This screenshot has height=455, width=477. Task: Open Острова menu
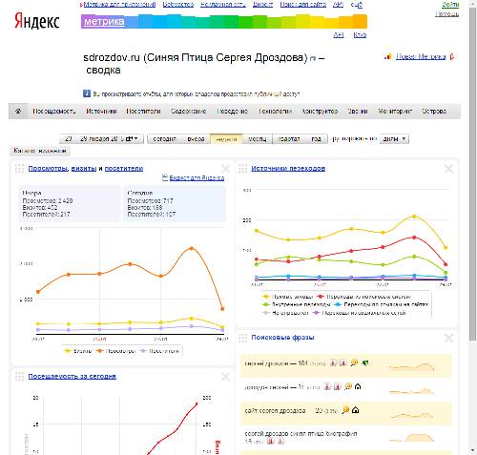(x=434, y=112)
